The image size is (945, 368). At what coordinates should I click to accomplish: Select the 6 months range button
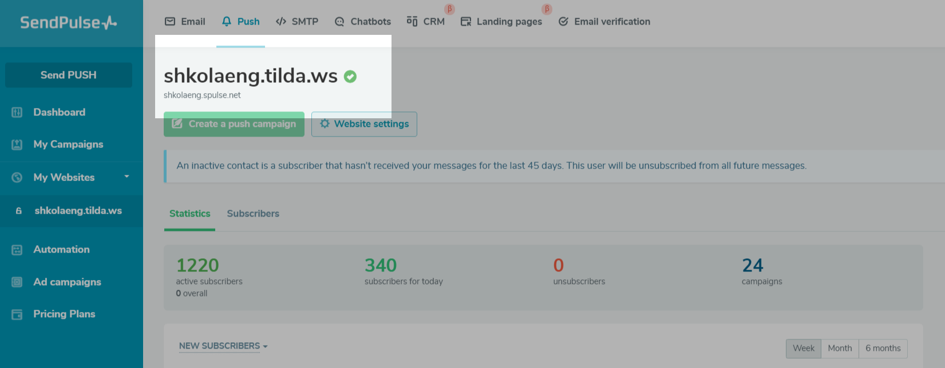pyautogui.click(x=883, y=349)
